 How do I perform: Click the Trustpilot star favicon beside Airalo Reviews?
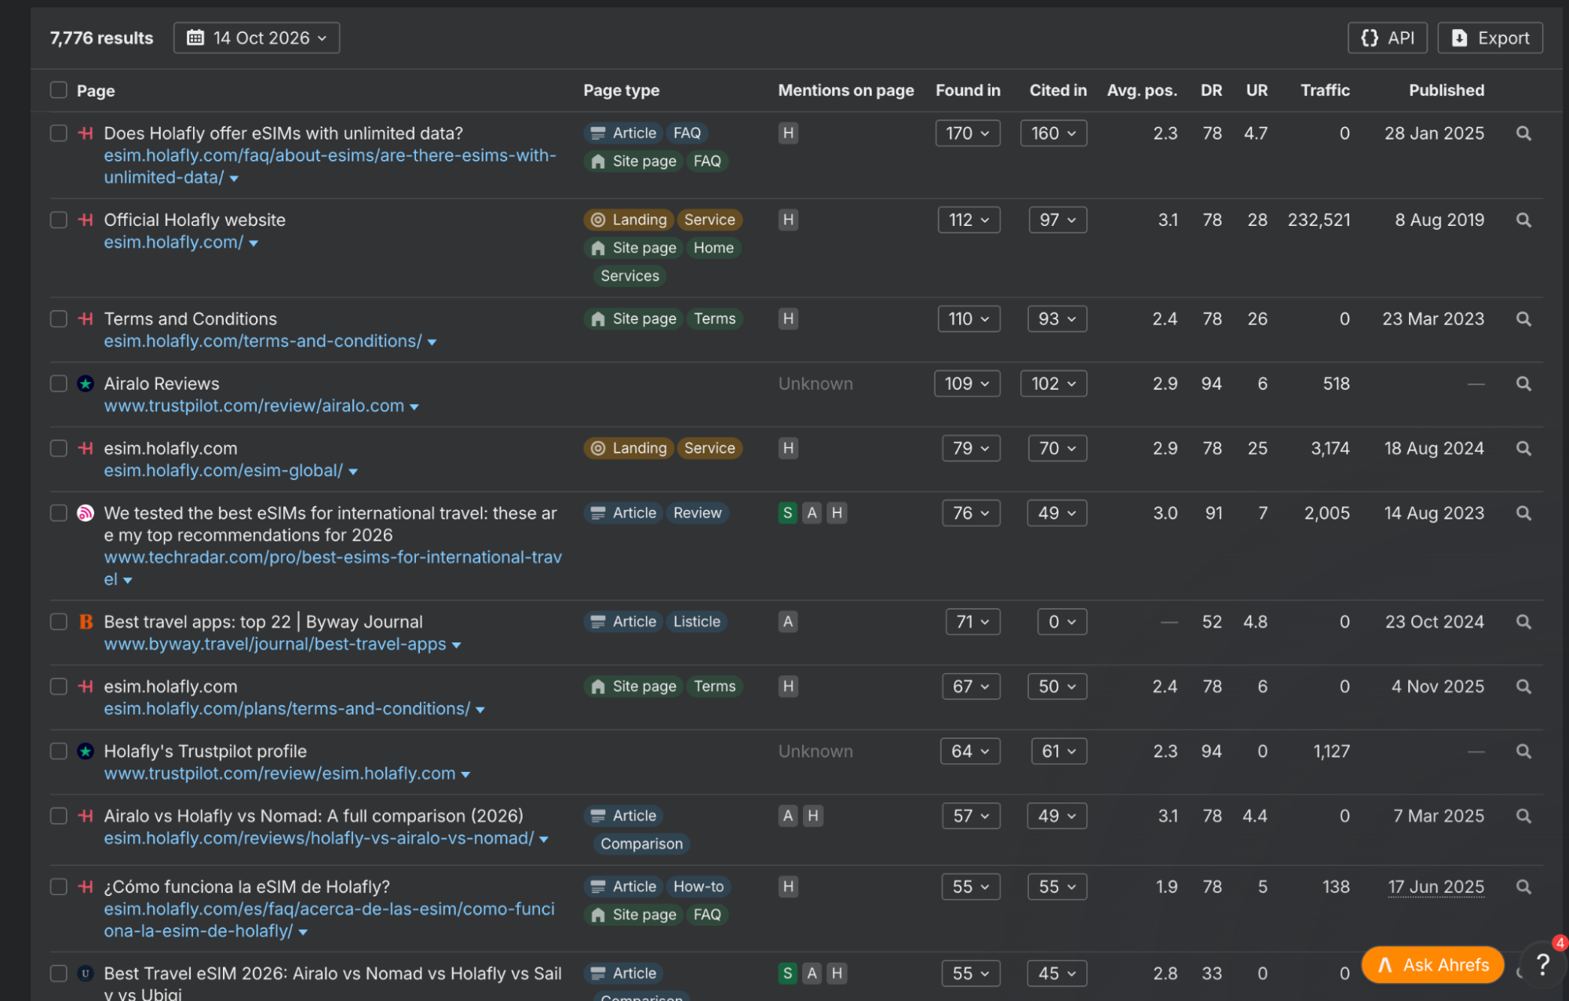(x=86, y=384)
